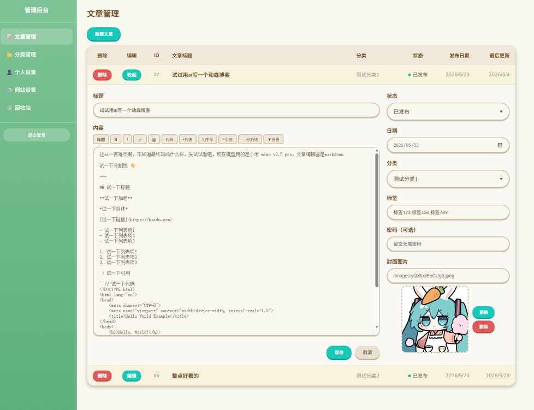Screen dimensions: 534x410
Task: Click the textarea scroll down arrow
Action: point(377,327)
